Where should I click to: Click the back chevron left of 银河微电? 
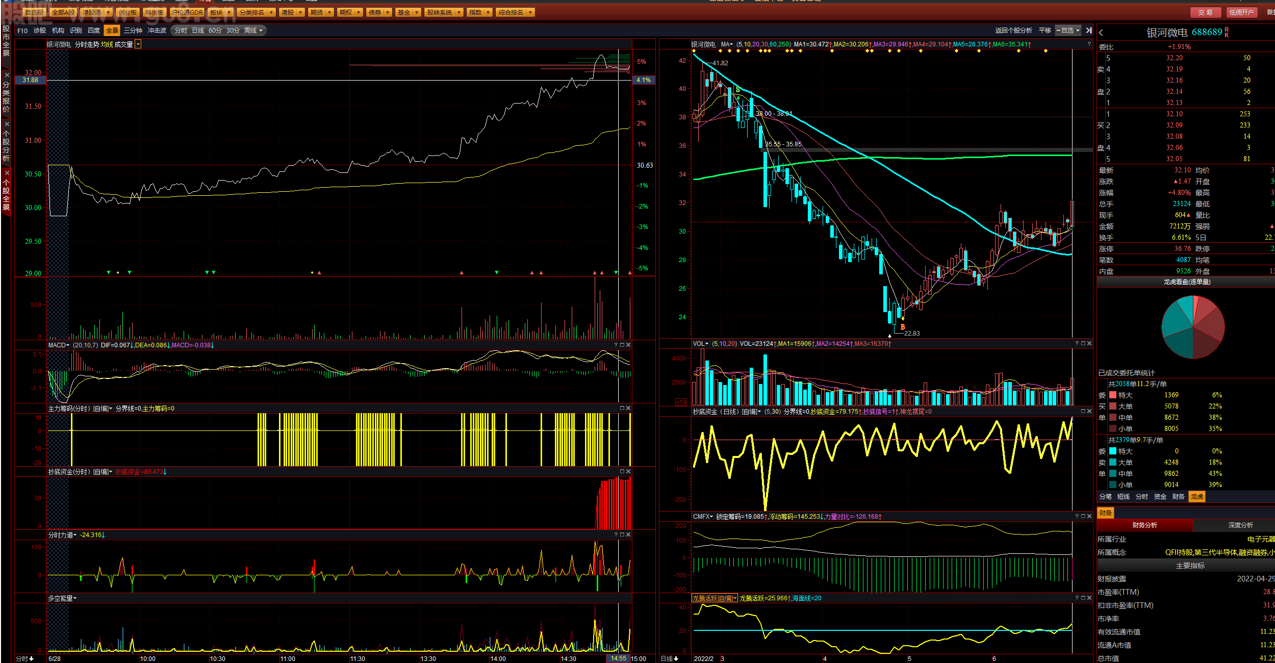(x=1101, y=33)
